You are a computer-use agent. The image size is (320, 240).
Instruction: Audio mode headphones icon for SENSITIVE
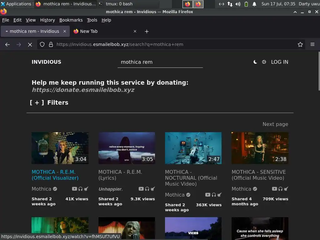click(280, 189)
